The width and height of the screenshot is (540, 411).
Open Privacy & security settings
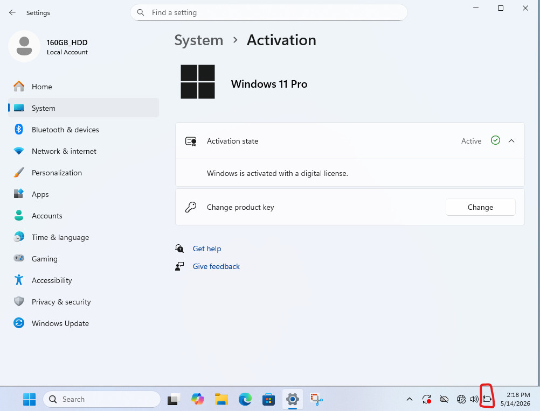click(84, 302)
